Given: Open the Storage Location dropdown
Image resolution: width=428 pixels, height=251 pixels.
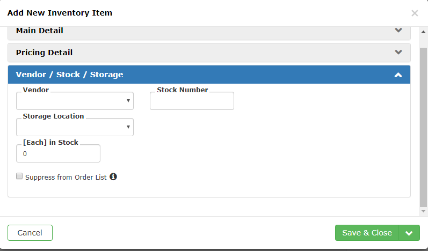Looking at the screenshot, I should (x=75, y=127).
